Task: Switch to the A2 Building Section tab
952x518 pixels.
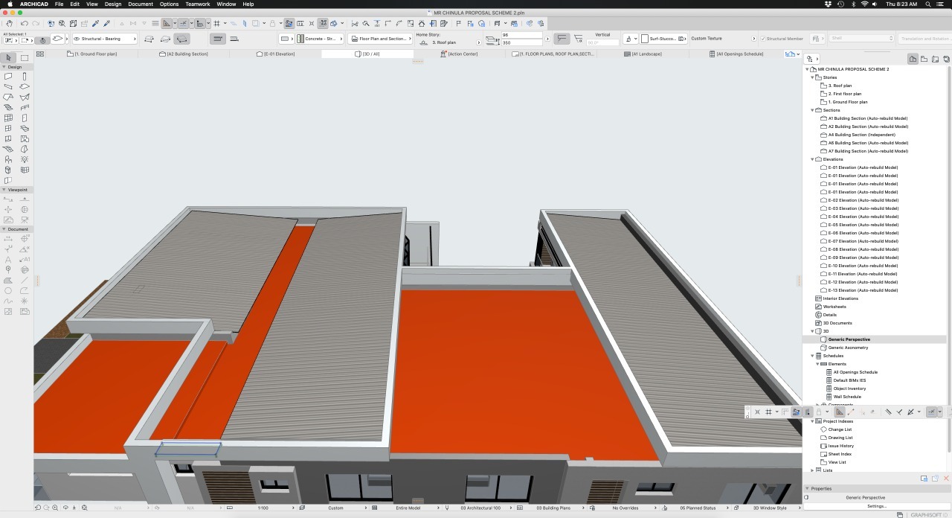Action: point(187,54)
